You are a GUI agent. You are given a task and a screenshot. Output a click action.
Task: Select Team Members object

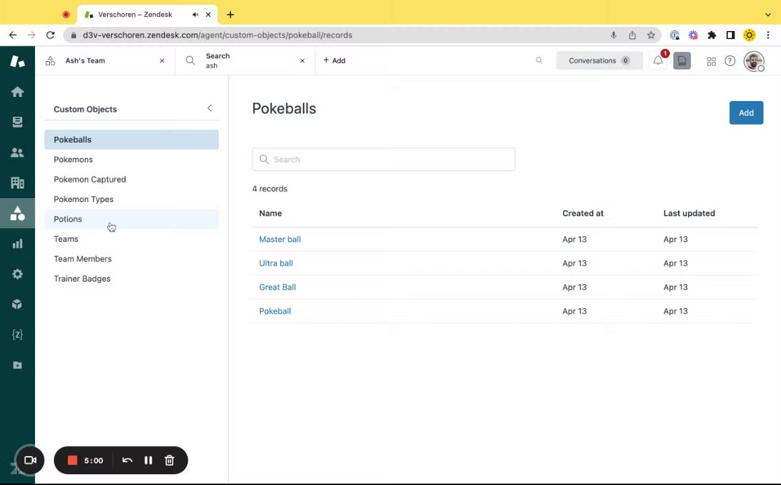tap(131, 259)
